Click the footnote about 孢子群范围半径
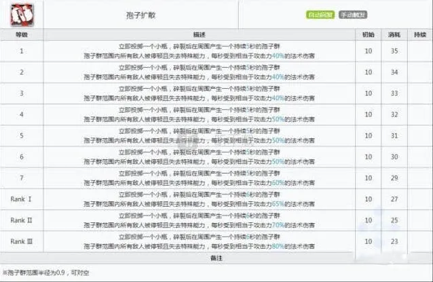 [x=46, y=272]
